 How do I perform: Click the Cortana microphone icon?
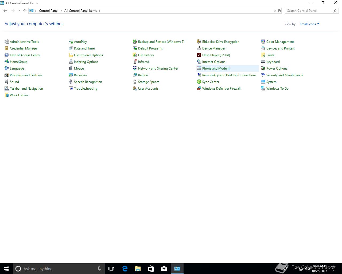(99, 269)
